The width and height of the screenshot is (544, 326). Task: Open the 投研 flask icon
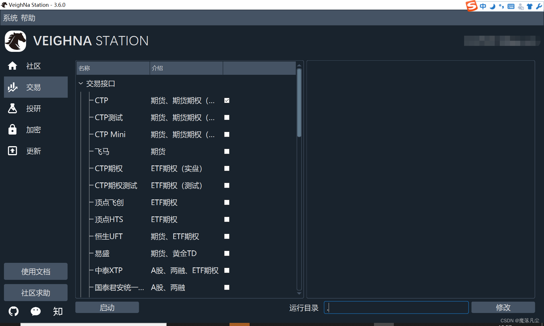12,108
